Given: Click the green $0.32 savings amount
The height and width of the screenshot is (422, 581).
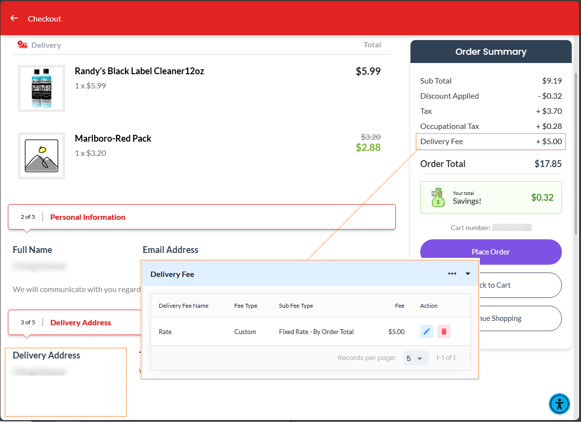Looking at the screenshot, I should [542, 197].
